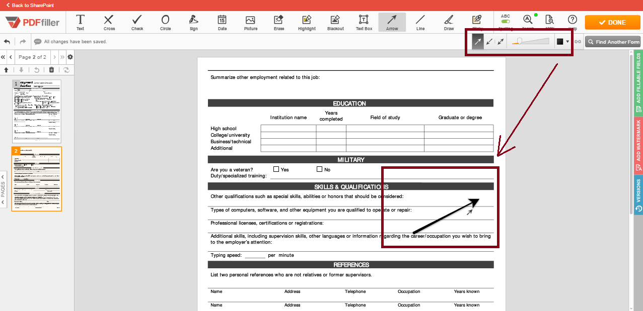Select the Text tool
Screen dimensions: 643x311
coord(80,22)
